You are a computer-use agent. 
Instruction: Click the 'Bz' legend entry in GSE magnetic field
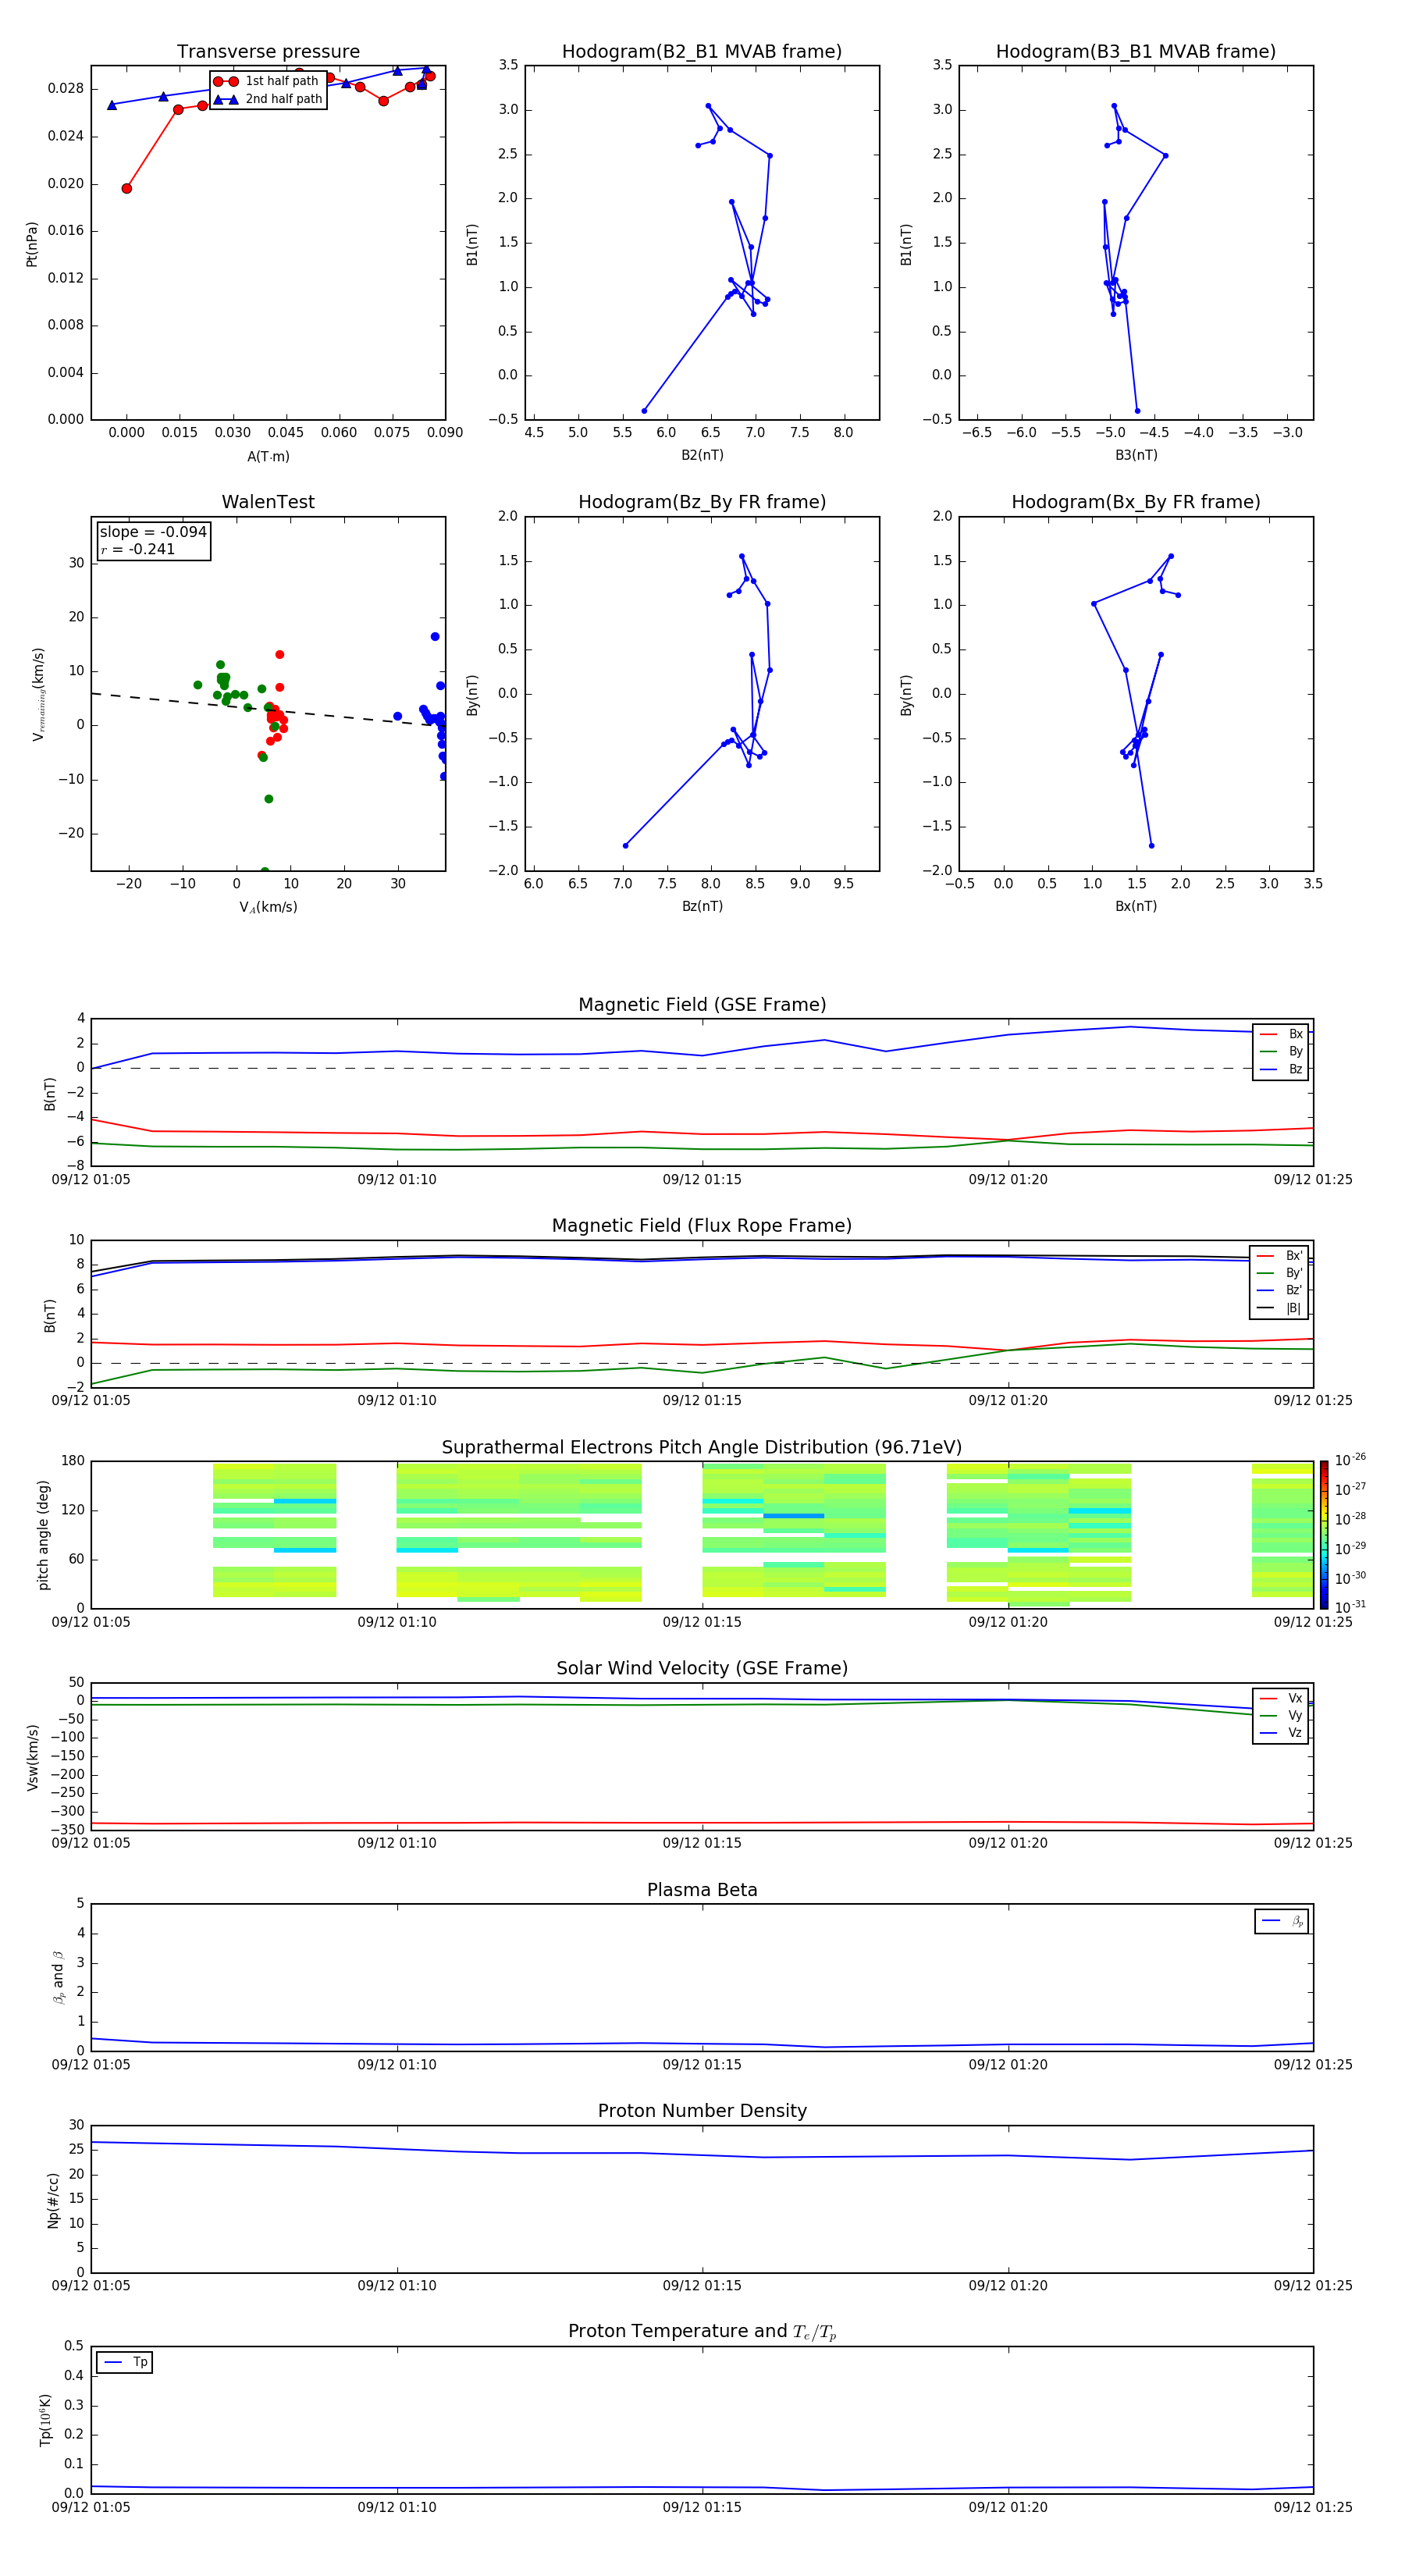coord(1281,1069)
